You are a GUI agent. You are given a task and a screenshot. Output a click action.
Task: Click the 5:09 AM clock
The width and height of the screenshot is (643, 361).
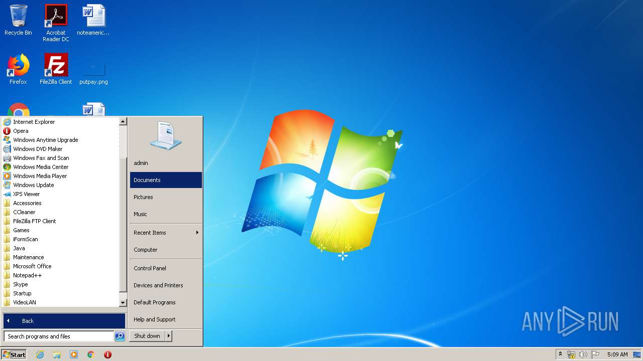(x=617, y=354)
